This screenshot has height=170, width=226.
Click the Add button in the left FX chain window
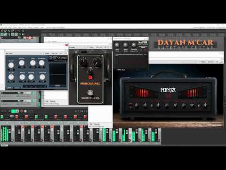coord(47,101)
